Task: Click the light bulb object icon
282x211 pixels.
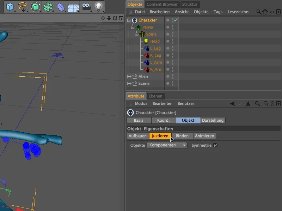Action: [99, 7]
